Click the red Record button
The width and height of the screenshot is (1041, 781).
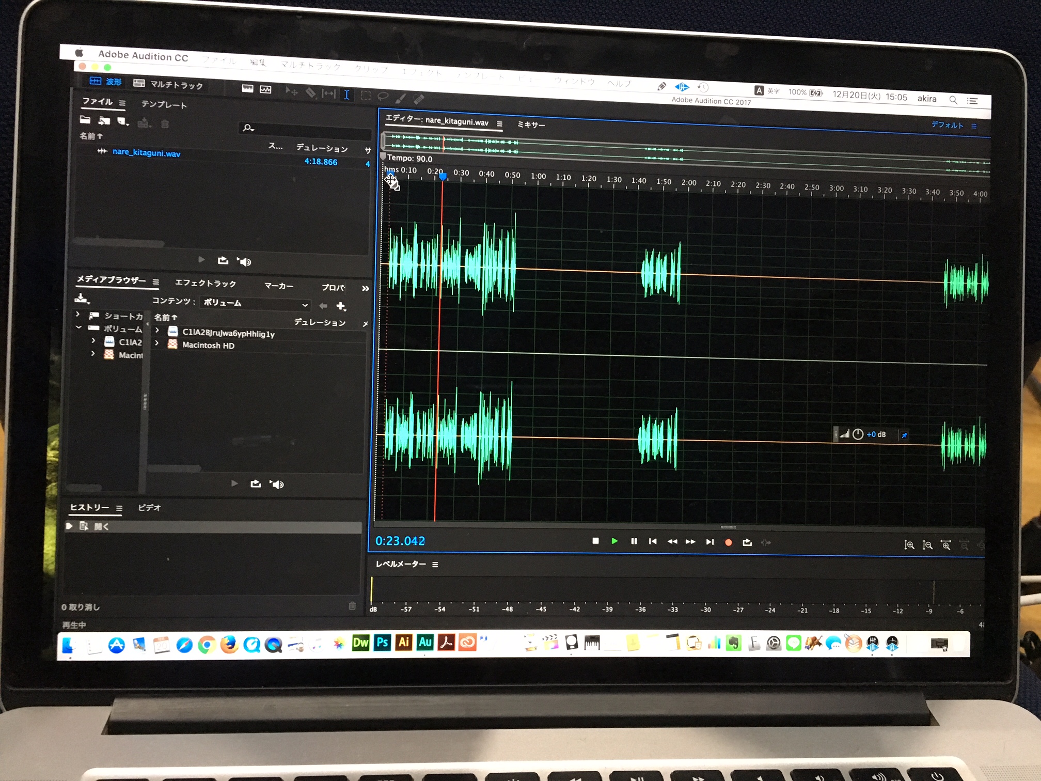point(728,542)
